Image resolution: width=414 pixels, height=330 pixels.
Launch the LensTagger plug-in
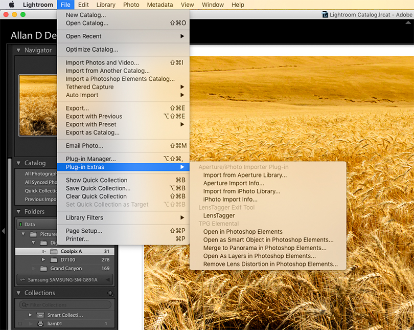point(268,215)
